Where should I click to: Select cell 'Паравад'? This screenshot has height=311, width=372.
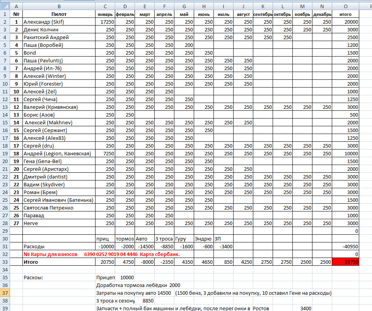(59, 215)
